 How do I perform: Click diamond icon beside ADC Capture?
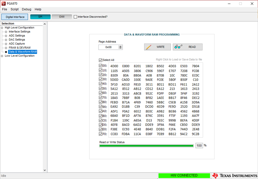click(x=6, y=44)
